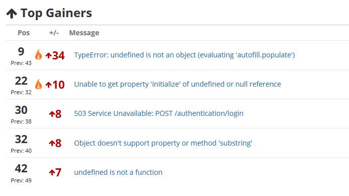This screenshot has height=196, width=349.
Task: Open the 503 Service Unavailable login error
Action: 159,113
